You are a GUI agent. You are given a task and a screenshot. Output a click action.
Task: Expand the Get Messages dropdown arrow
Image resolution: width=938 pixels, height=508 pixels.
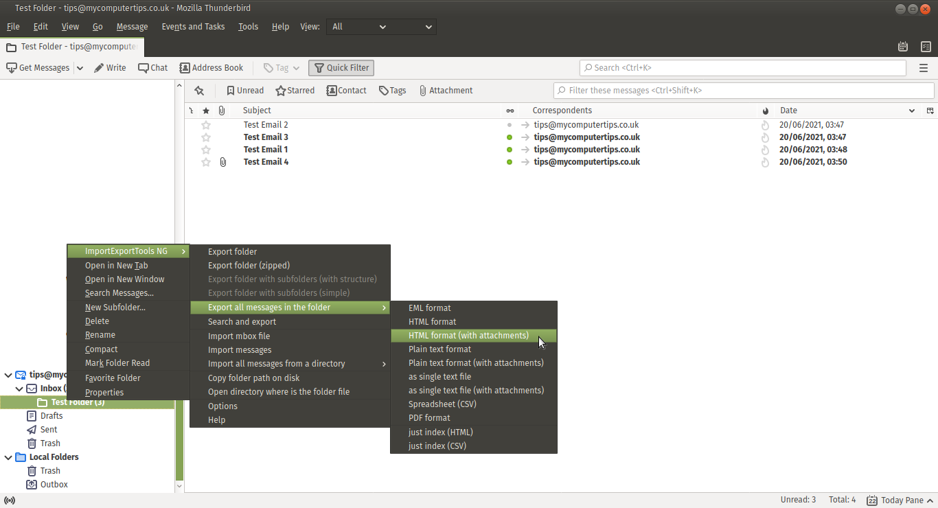(80, 68)
